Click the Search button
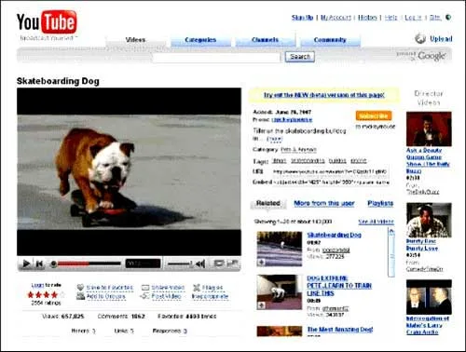This screenshot has height=352, width=466. [x=300, y=57]
